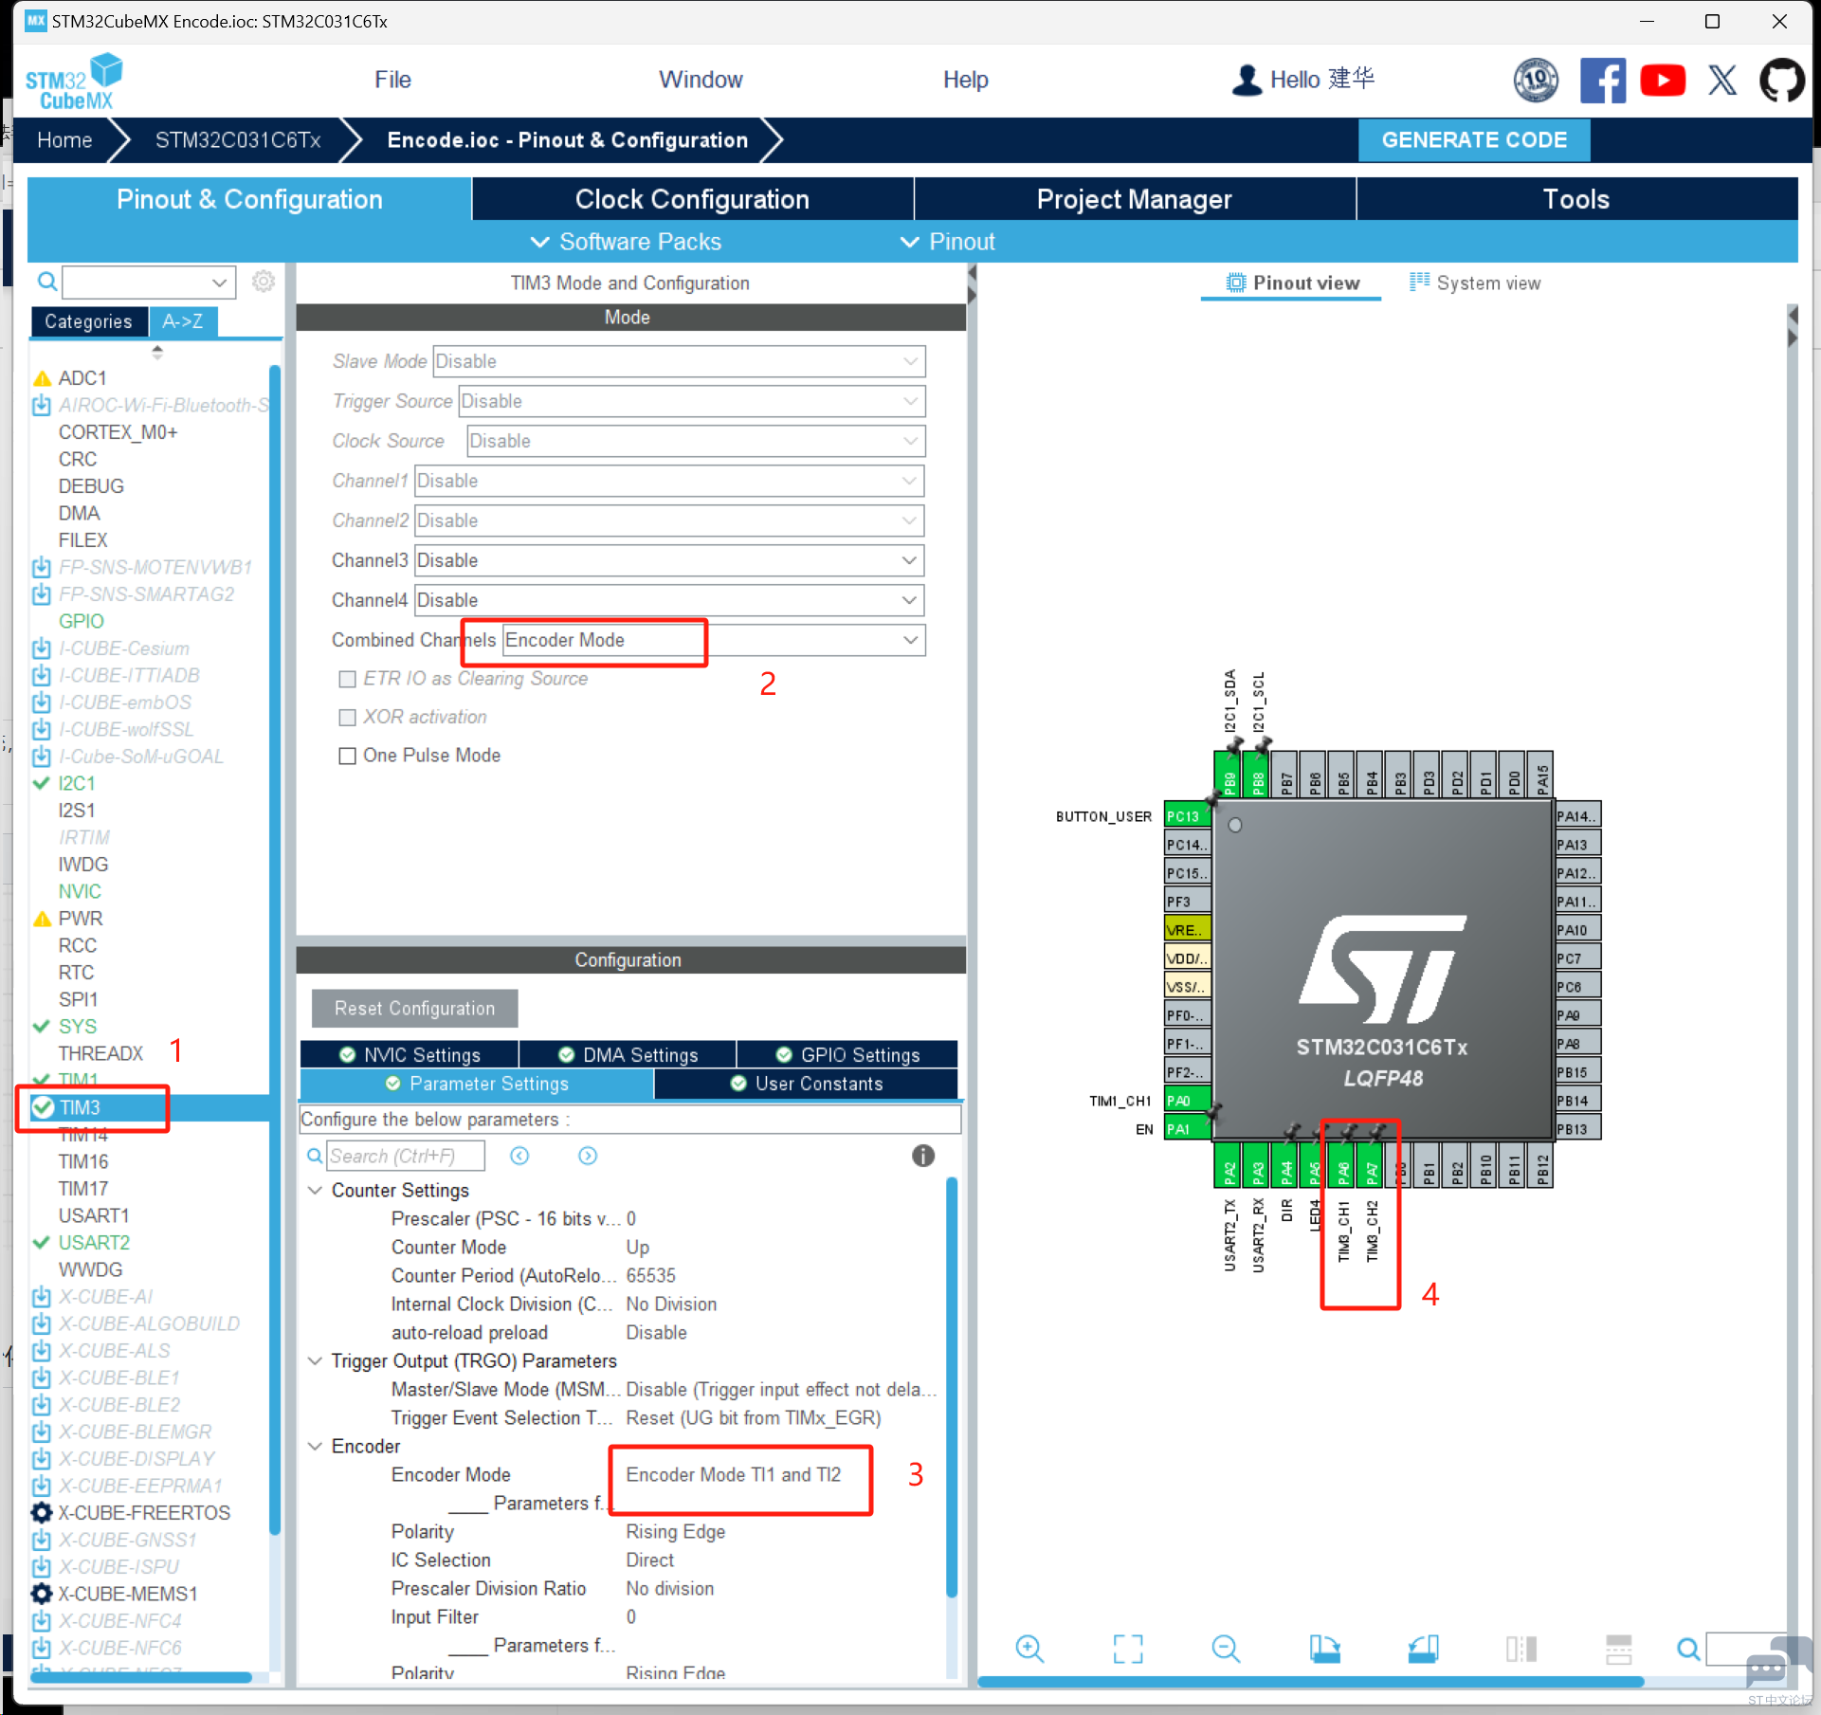The width and height of the screenshot is (1821, 1715).
Task: Open the Pinout dropdown menu
Action: pyautogui.click(x=947, y=242)
